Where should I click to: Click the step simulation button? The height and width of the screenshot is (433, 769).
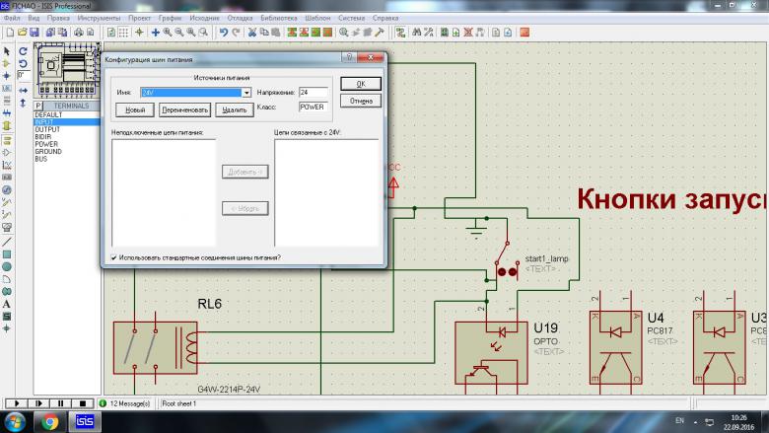point(38,403)
